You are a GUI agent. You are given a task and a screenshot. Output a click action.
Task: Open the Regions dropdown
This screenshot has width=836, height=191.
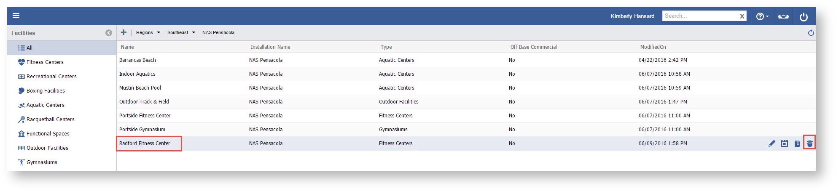click(x=148, y=32)
